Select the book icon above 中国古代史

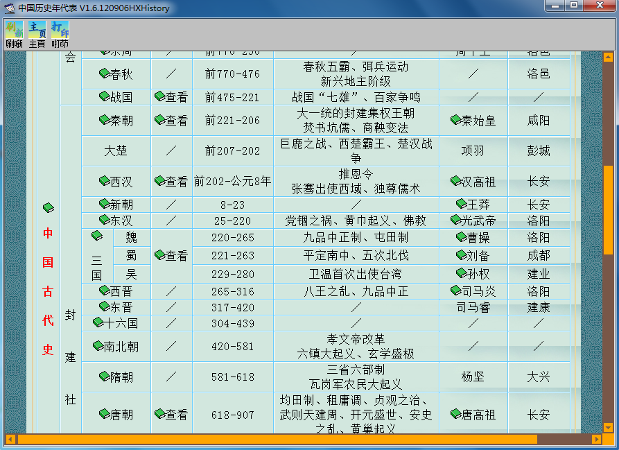click(48, 208)
